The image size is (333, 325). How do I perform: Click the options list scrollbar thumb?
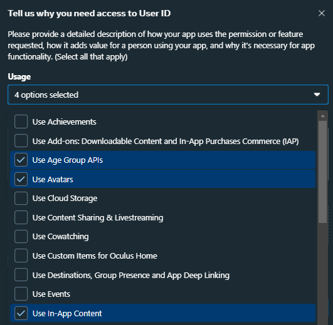point(322,172)
